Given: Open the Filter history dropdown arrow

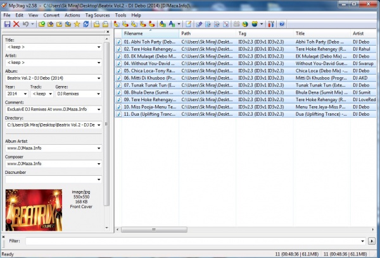Looking at the screenshot, I should click(362, 241).
